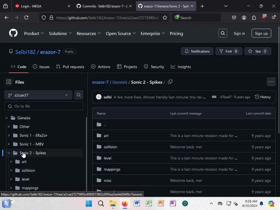The width and height of the screenshot is (280, 210).
Task: Star the erazor-7 repository
Action: [258, 51]
